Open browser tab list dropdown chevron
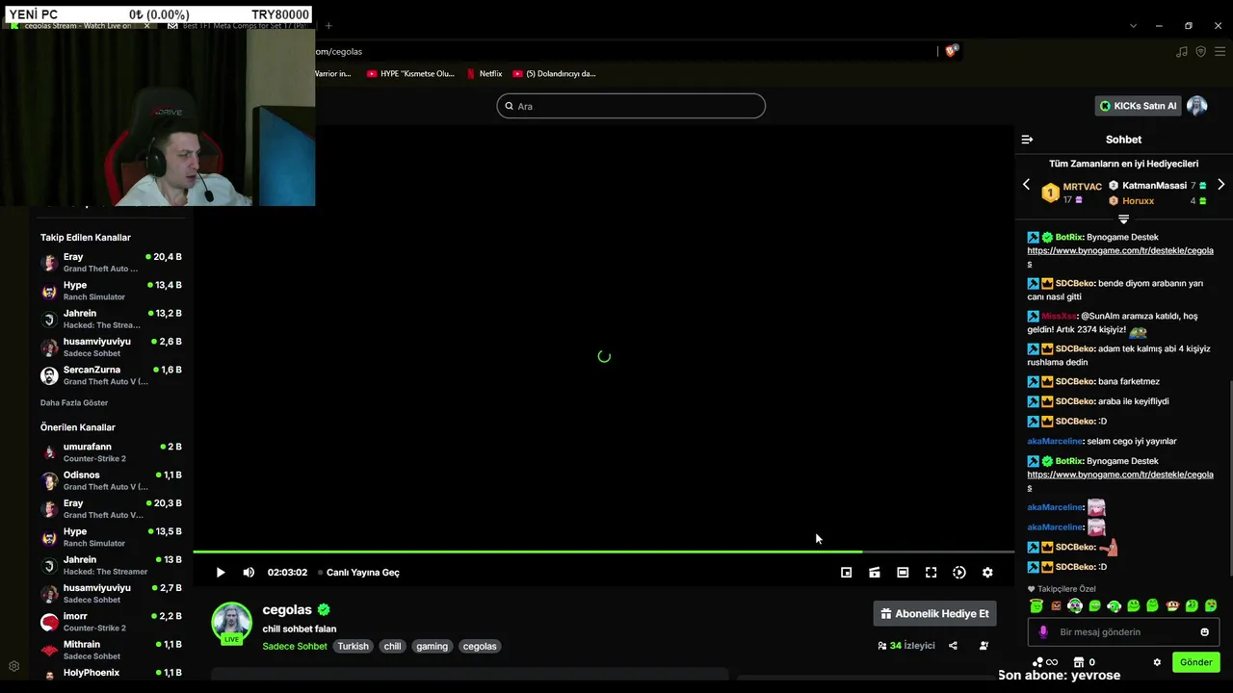This screenshot has width=1233, height=693. pyautogui.click(x=1133, y=26)
